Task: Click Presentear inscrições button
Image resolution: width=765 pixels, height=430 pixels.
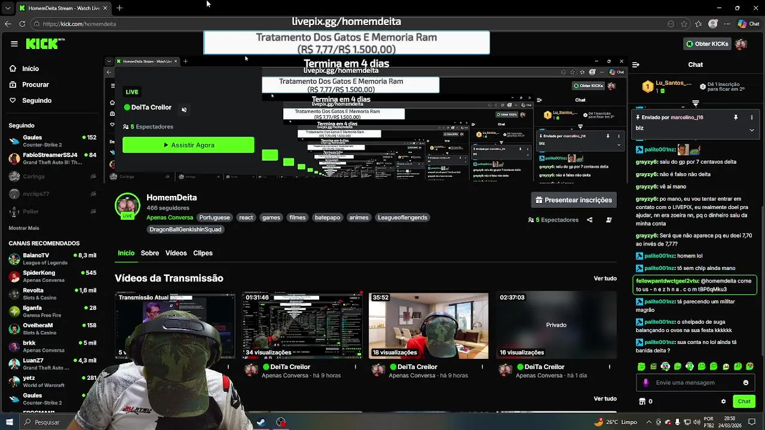Action: pos(574,200)
